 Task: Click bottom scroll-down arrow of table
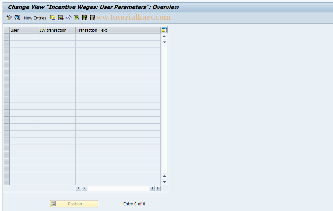click(164, 182)
